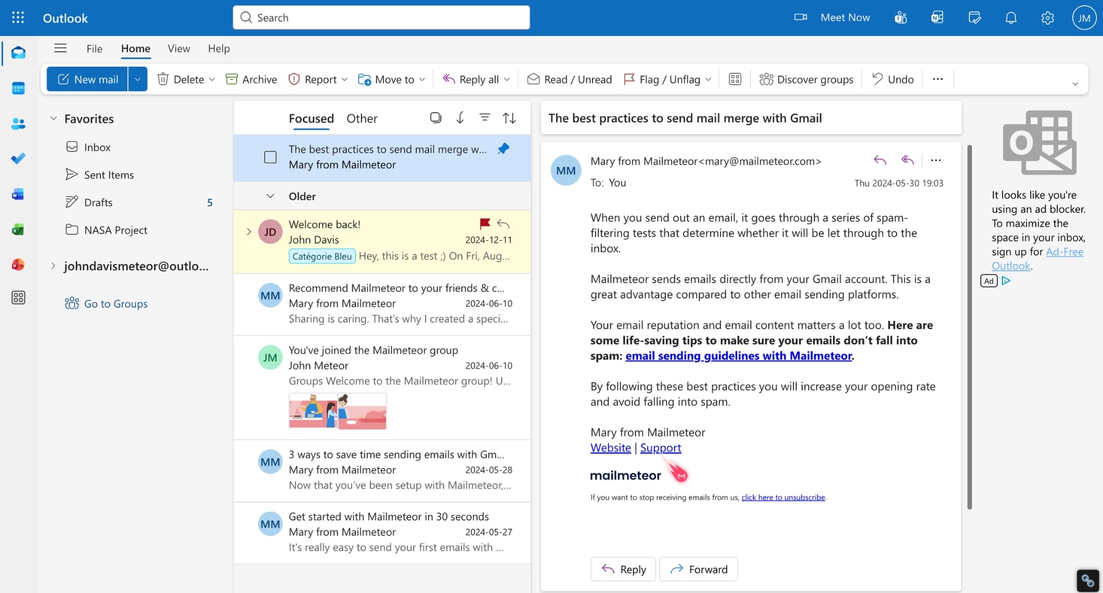This screenshot has width=1103, height=593.
Task: Launch Word from the left sidebar
Action: 19,194
